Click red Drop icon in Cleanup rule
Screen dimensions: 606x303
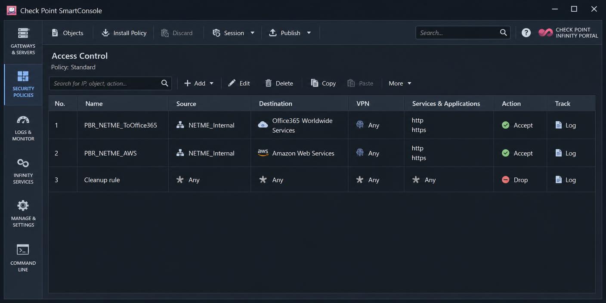(506, 179)
